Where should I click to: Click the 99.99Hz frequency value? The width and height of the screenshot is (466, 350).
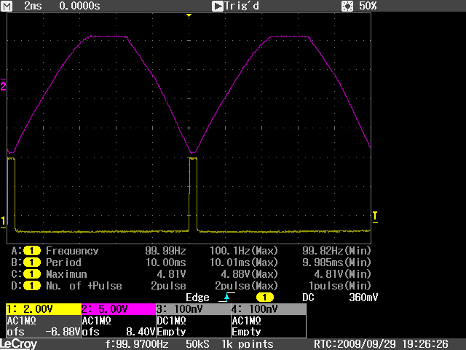(x=165, y=251)
